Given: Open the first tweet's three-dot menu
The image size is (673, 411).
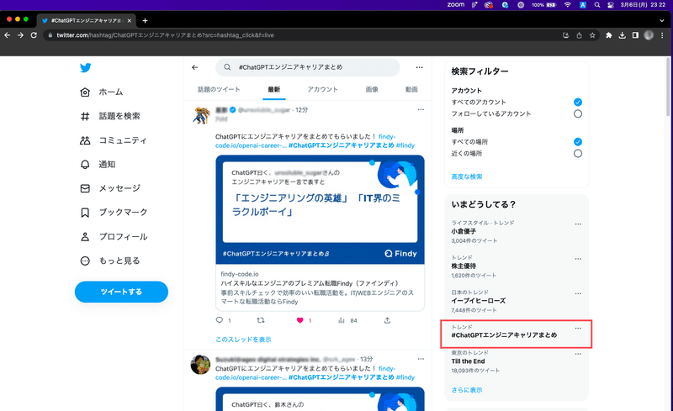Looking at the screenshot, I should click(x=421, y=110).
